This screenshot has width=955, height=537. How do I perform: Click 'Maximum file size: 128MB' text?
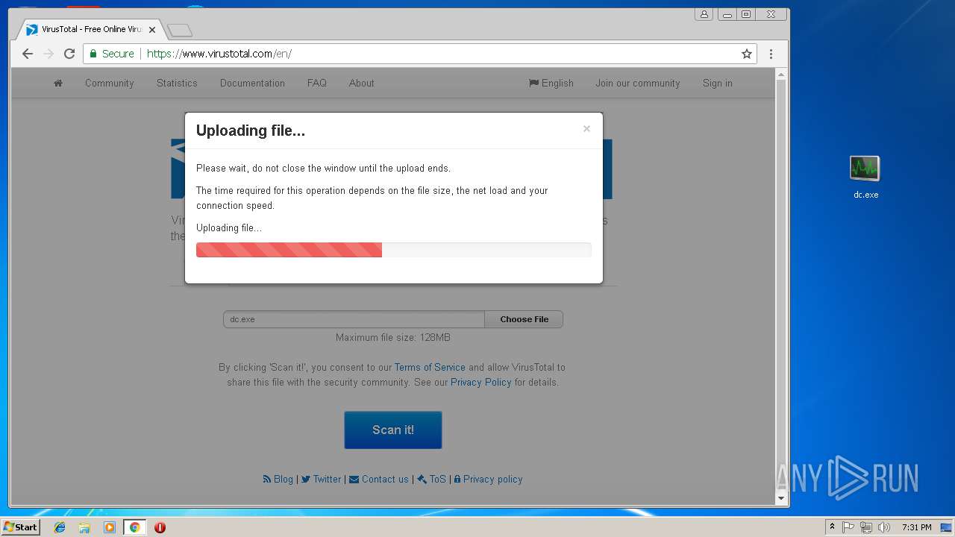point(393,337)
